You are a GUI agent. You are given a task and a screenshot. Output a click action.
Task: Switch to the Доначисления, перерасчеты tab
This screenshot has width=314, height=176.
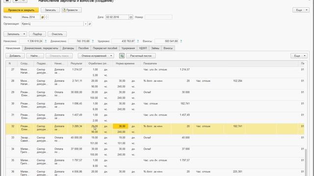coord(41,48)
